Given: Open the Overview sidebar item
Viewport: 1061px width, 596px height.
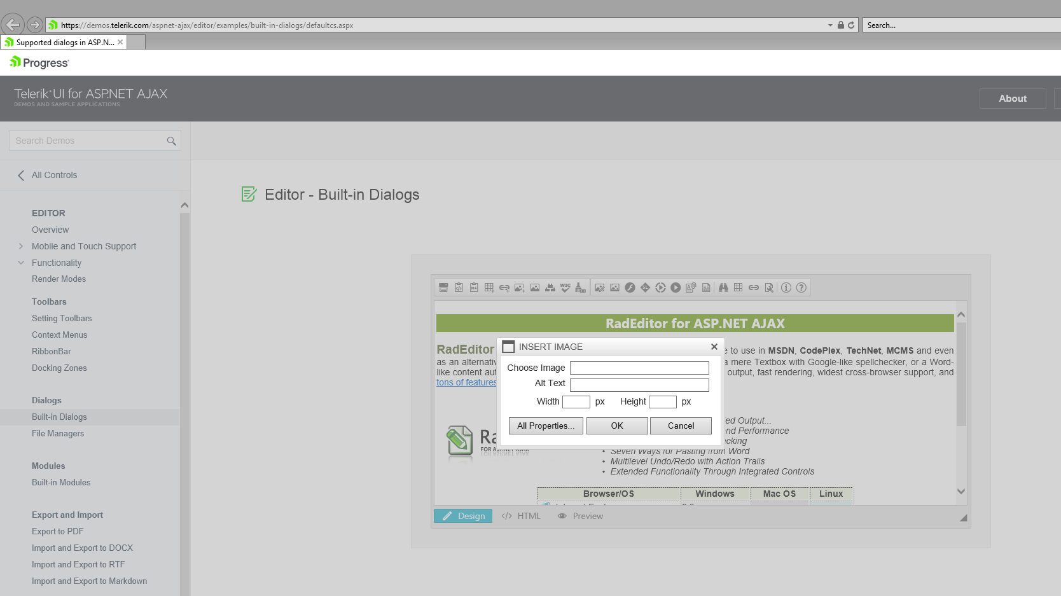Looking at the screenshot, I should 50,230.
